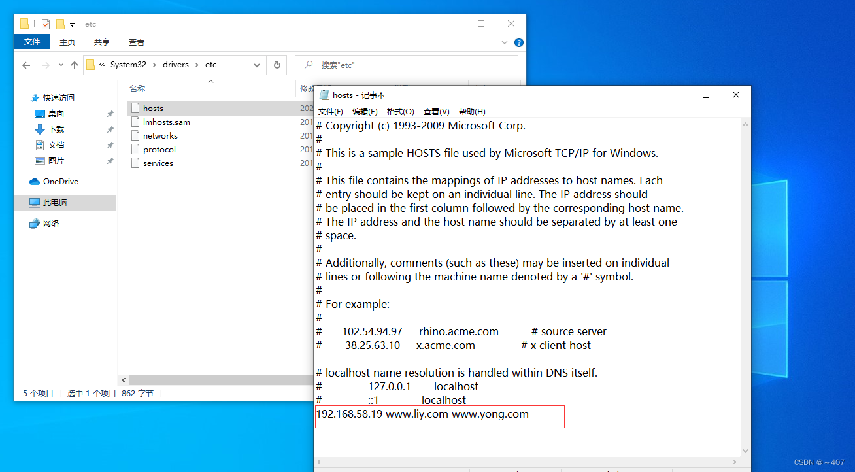Open recent locations dropdown arrow

[x=61, y=65]
